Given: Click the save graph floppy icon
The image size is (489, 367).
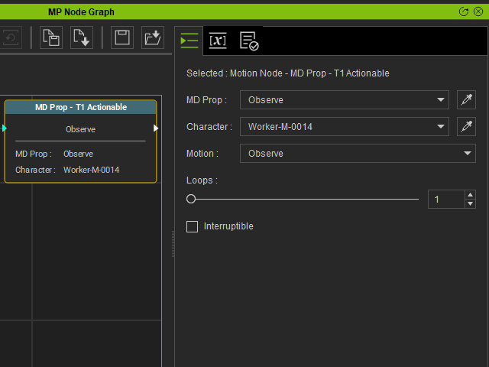Looking at the screenshot, I should [122, 37].
